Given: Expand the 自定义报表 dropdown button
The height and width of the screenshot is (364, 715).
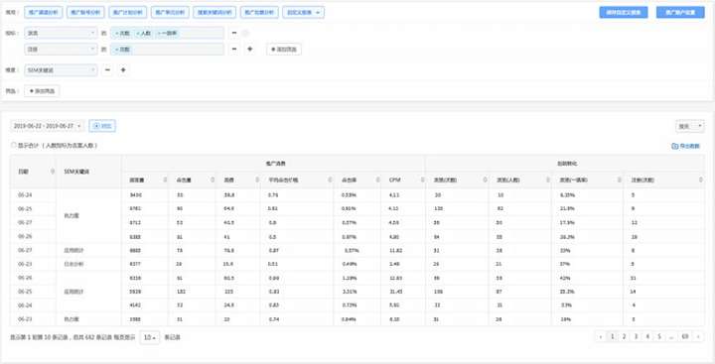Looking at the screenshot, I should tap(303, 12).
